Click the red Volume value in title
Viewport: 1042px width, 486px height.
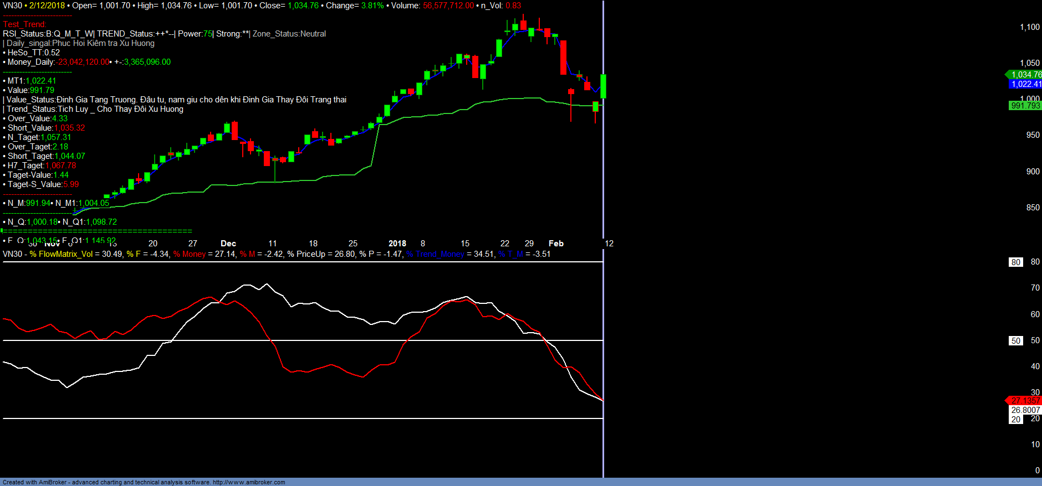tap(448, 6)
